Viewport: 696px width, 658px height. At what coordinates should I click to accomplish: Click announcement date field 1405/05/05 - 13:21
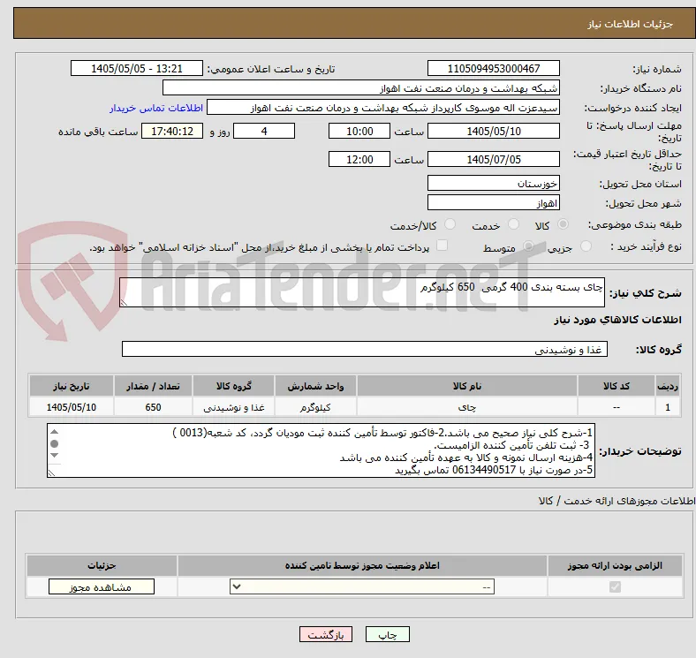pyautogui.click(x=137, y=68)
